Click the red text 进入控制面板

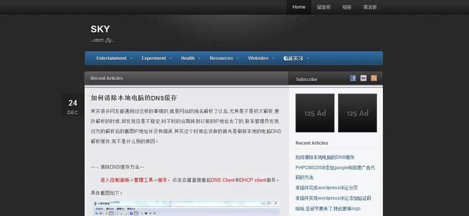pos(115,180)
